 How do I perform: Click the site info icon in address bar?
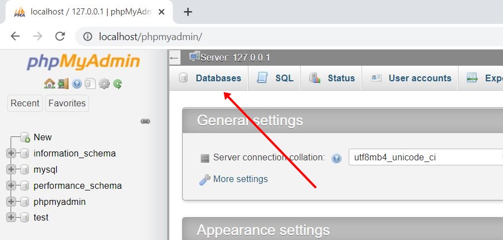pyautogui.click(x=87, y=37)
